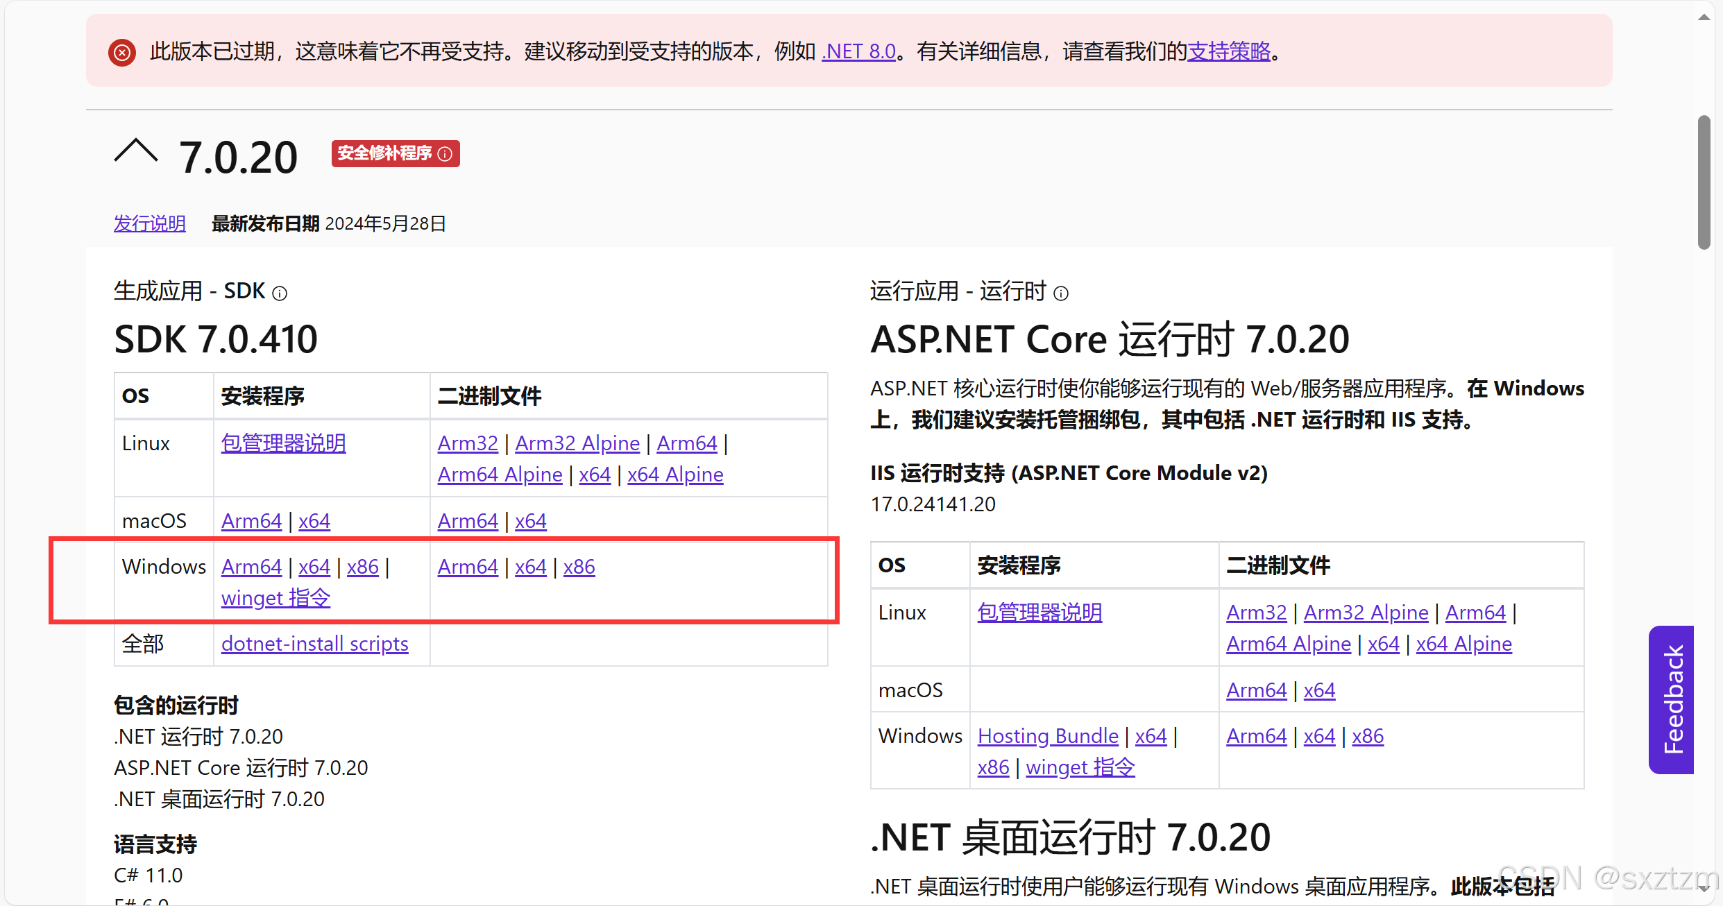Download the Windows Hosting Bundle installer
The width and height of the screenshot is (1723, 906).
click(1048, 735)
